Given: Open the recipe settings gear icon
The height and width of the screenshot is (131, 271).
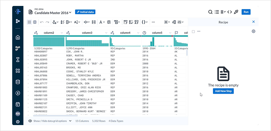Looking at the screenshot, I should click(x=253, y=31).
